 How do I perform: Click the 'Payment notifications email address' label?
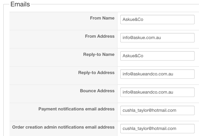[x=77, y=109]
